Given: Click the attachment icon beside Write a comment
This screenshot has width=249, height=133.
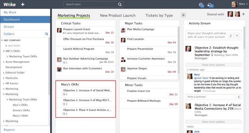Looking at the screenshot, I should click(x=238, y=97).
